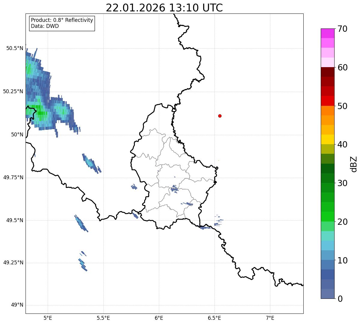Viewport: 361px width, 324px height.
Task: Click the 6.5°E longitude tick label
Action: 214,318
